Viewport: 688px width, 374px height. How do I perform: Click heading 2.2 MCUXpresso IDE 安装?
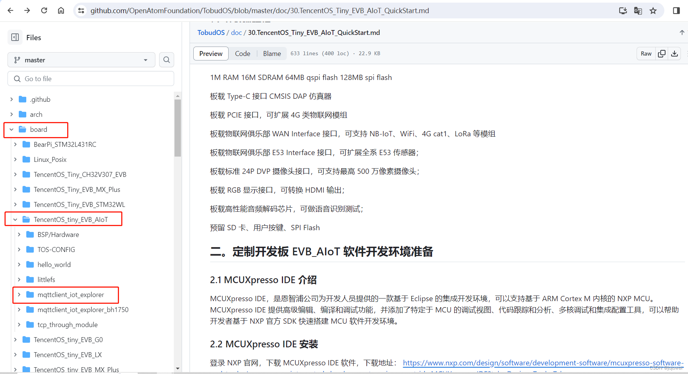[x=264, y=344]
